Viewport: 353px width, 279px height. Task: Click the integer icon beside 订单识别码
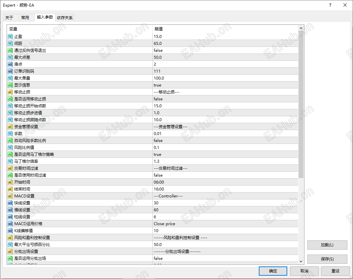pos(10,71)
